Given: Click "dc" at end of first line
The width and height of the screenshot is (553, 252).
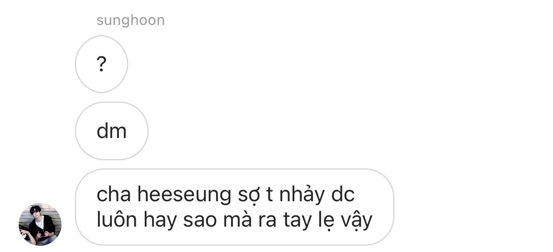Looking at the screenshot, I should coord(344,195).
